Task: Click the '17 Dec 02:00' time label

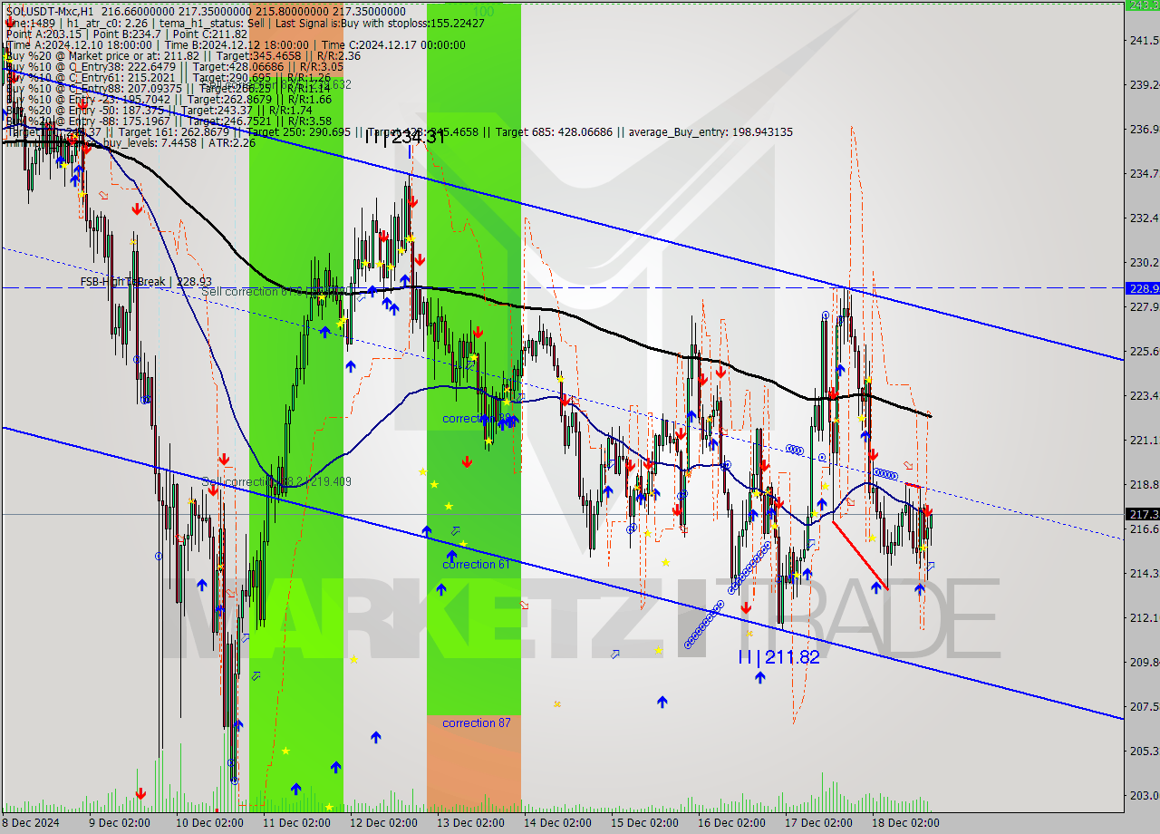Action: (x=818, y=823)
